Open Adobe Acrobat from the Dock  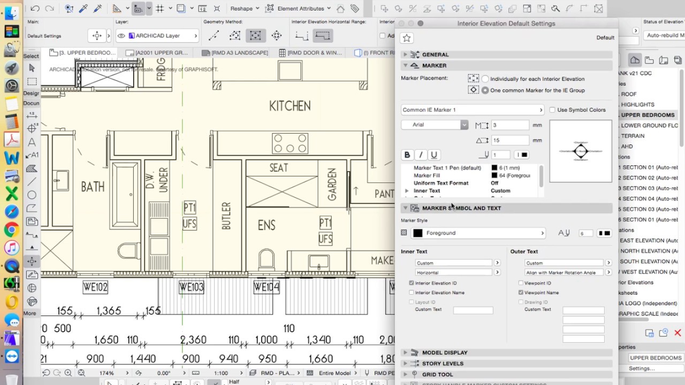(x=11, y=140)
